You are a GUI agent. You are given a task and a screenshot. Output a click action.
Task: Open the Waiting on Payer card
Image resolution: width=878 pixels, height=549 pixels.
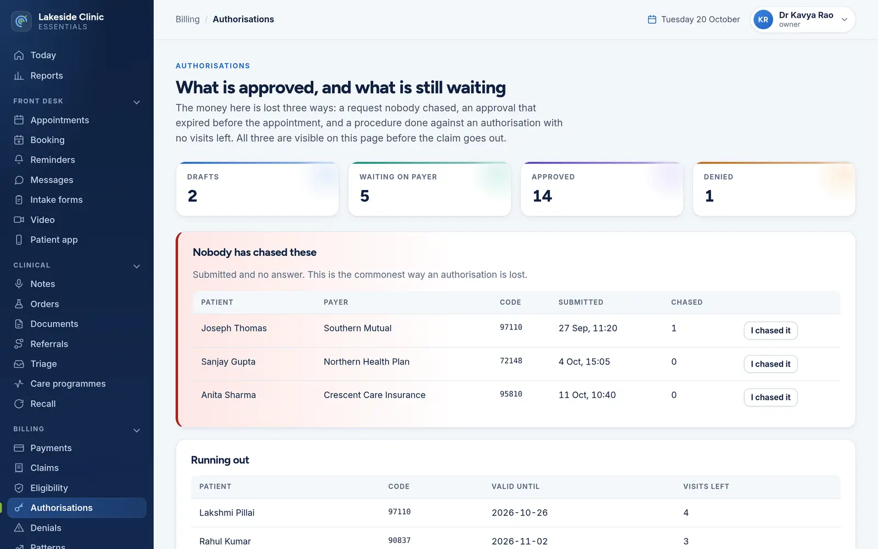click(x=430, y=189)
